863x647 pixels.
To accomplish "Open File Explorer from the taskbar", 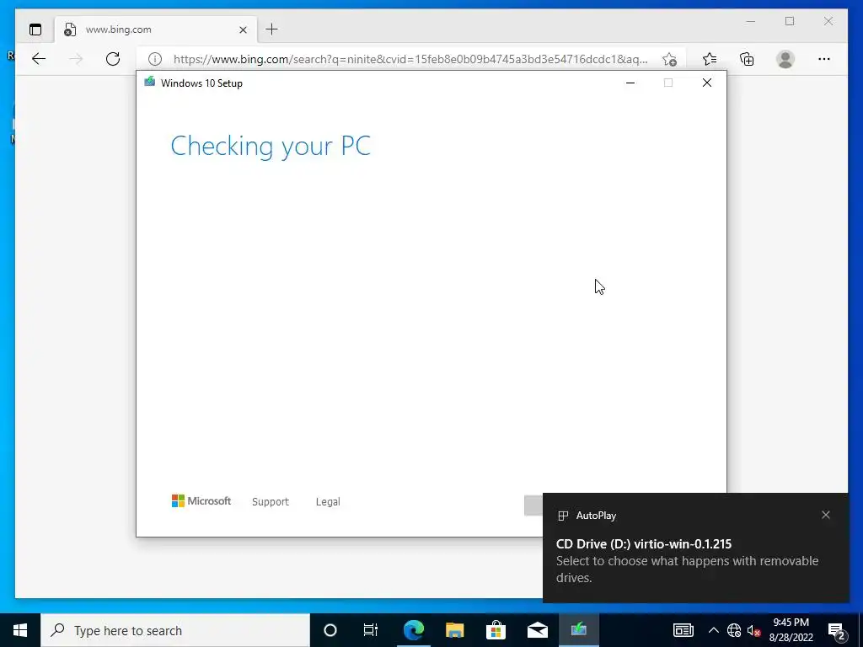I will coord(454,630).
